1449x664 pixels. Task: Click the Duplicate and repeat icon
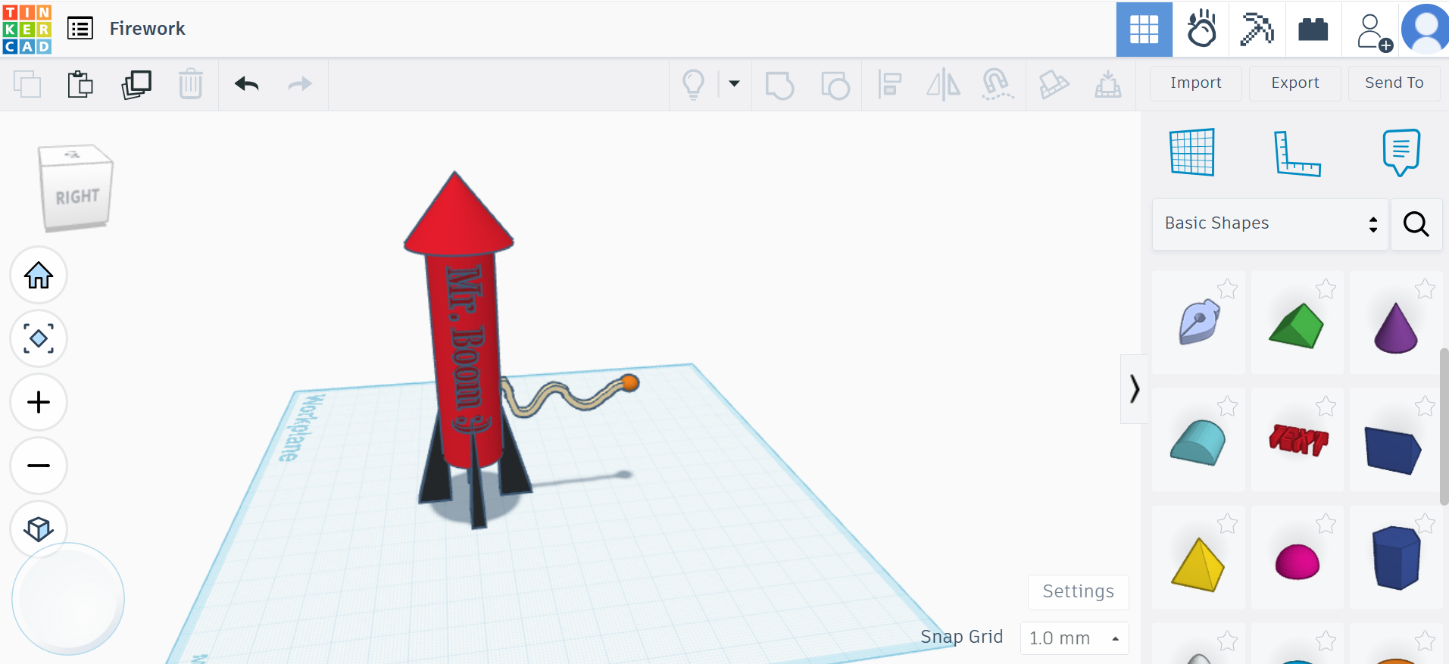(x=136, y=84)
